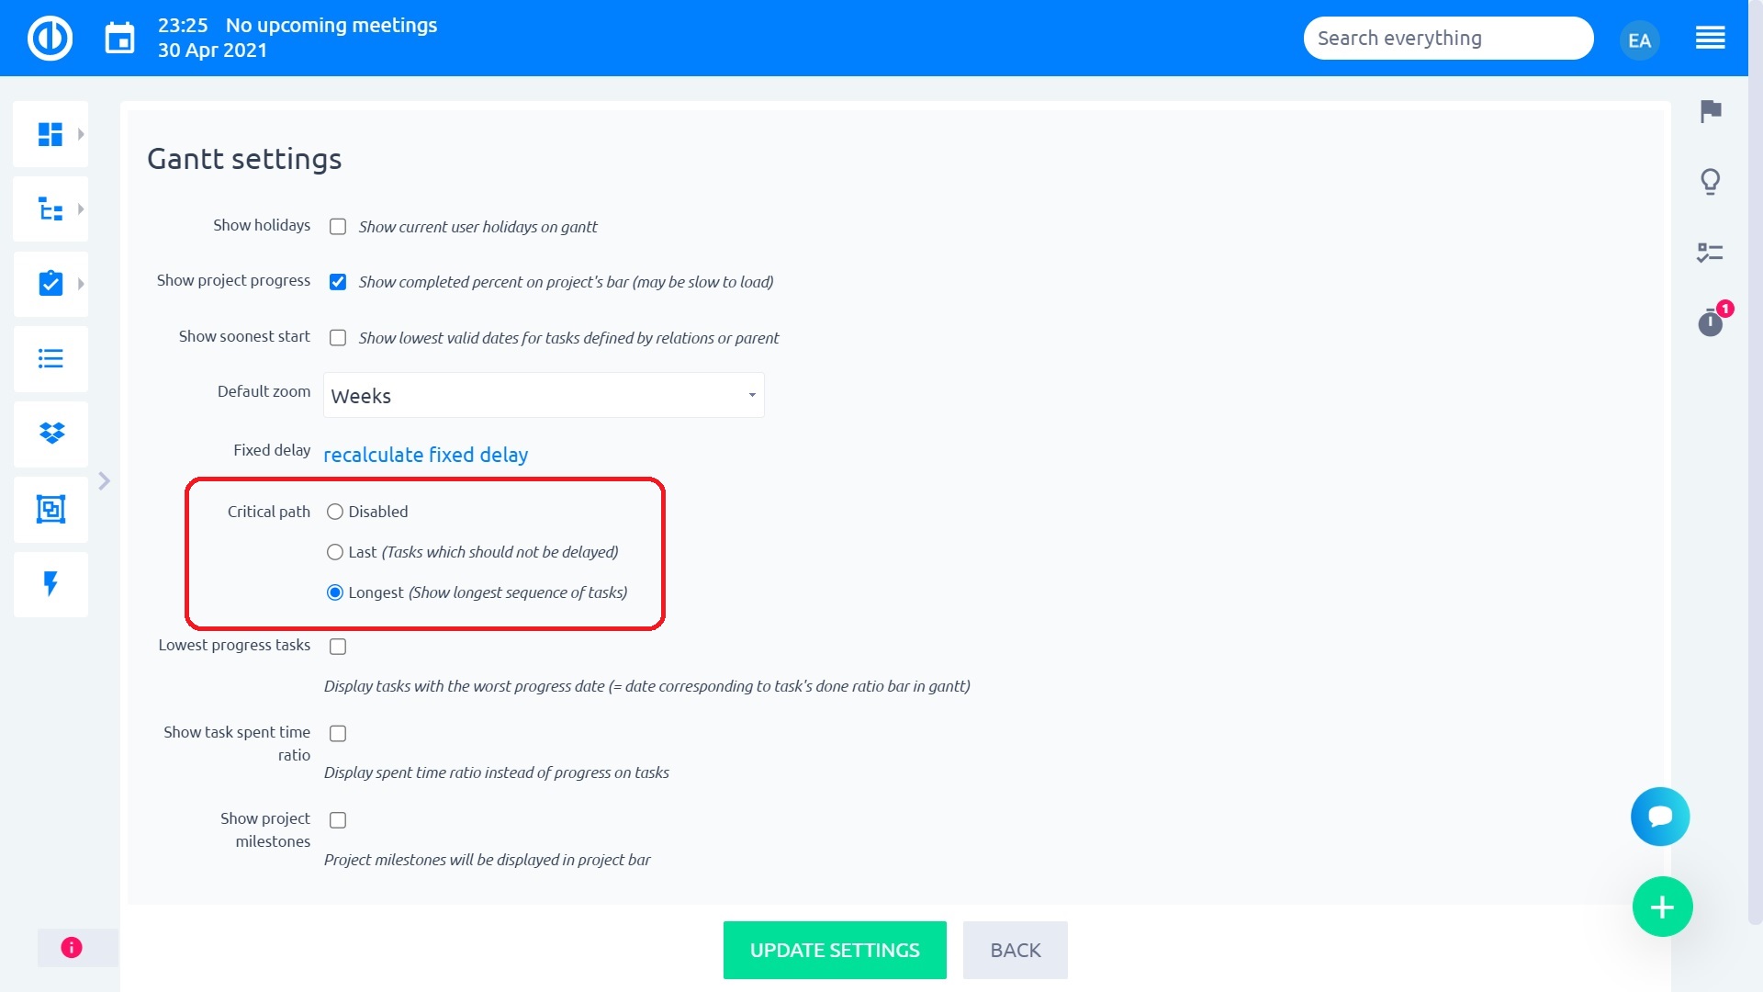
Task: Click the Search everything field
Action: click(x=1448, y=39)
